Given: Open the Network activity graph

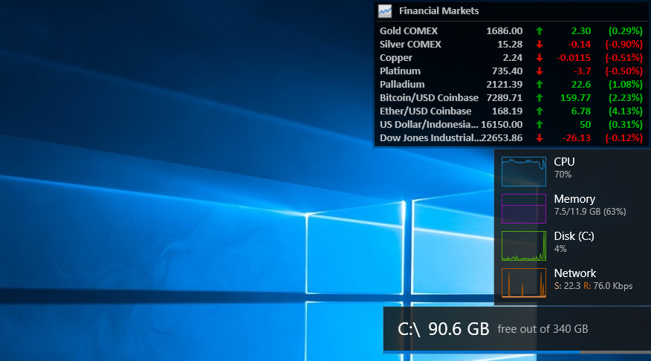Looking at the screenshot, I should 523,283.
